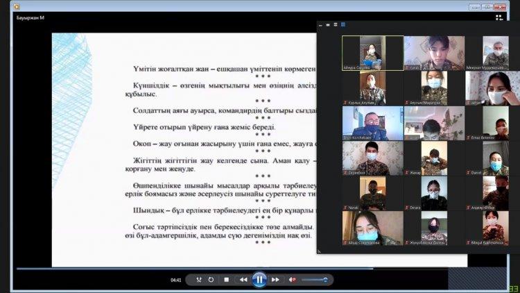Switch to Library view icon at top right
This screenshot has height=293, width=520.
[499, 17]
